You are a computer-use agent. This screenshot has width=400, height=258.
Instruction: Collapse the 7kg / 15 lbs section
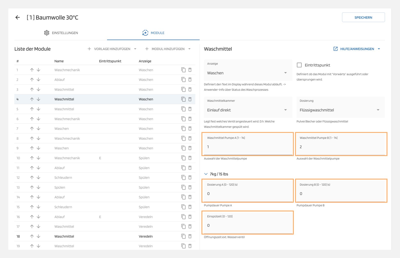click(x=206, y=174)
